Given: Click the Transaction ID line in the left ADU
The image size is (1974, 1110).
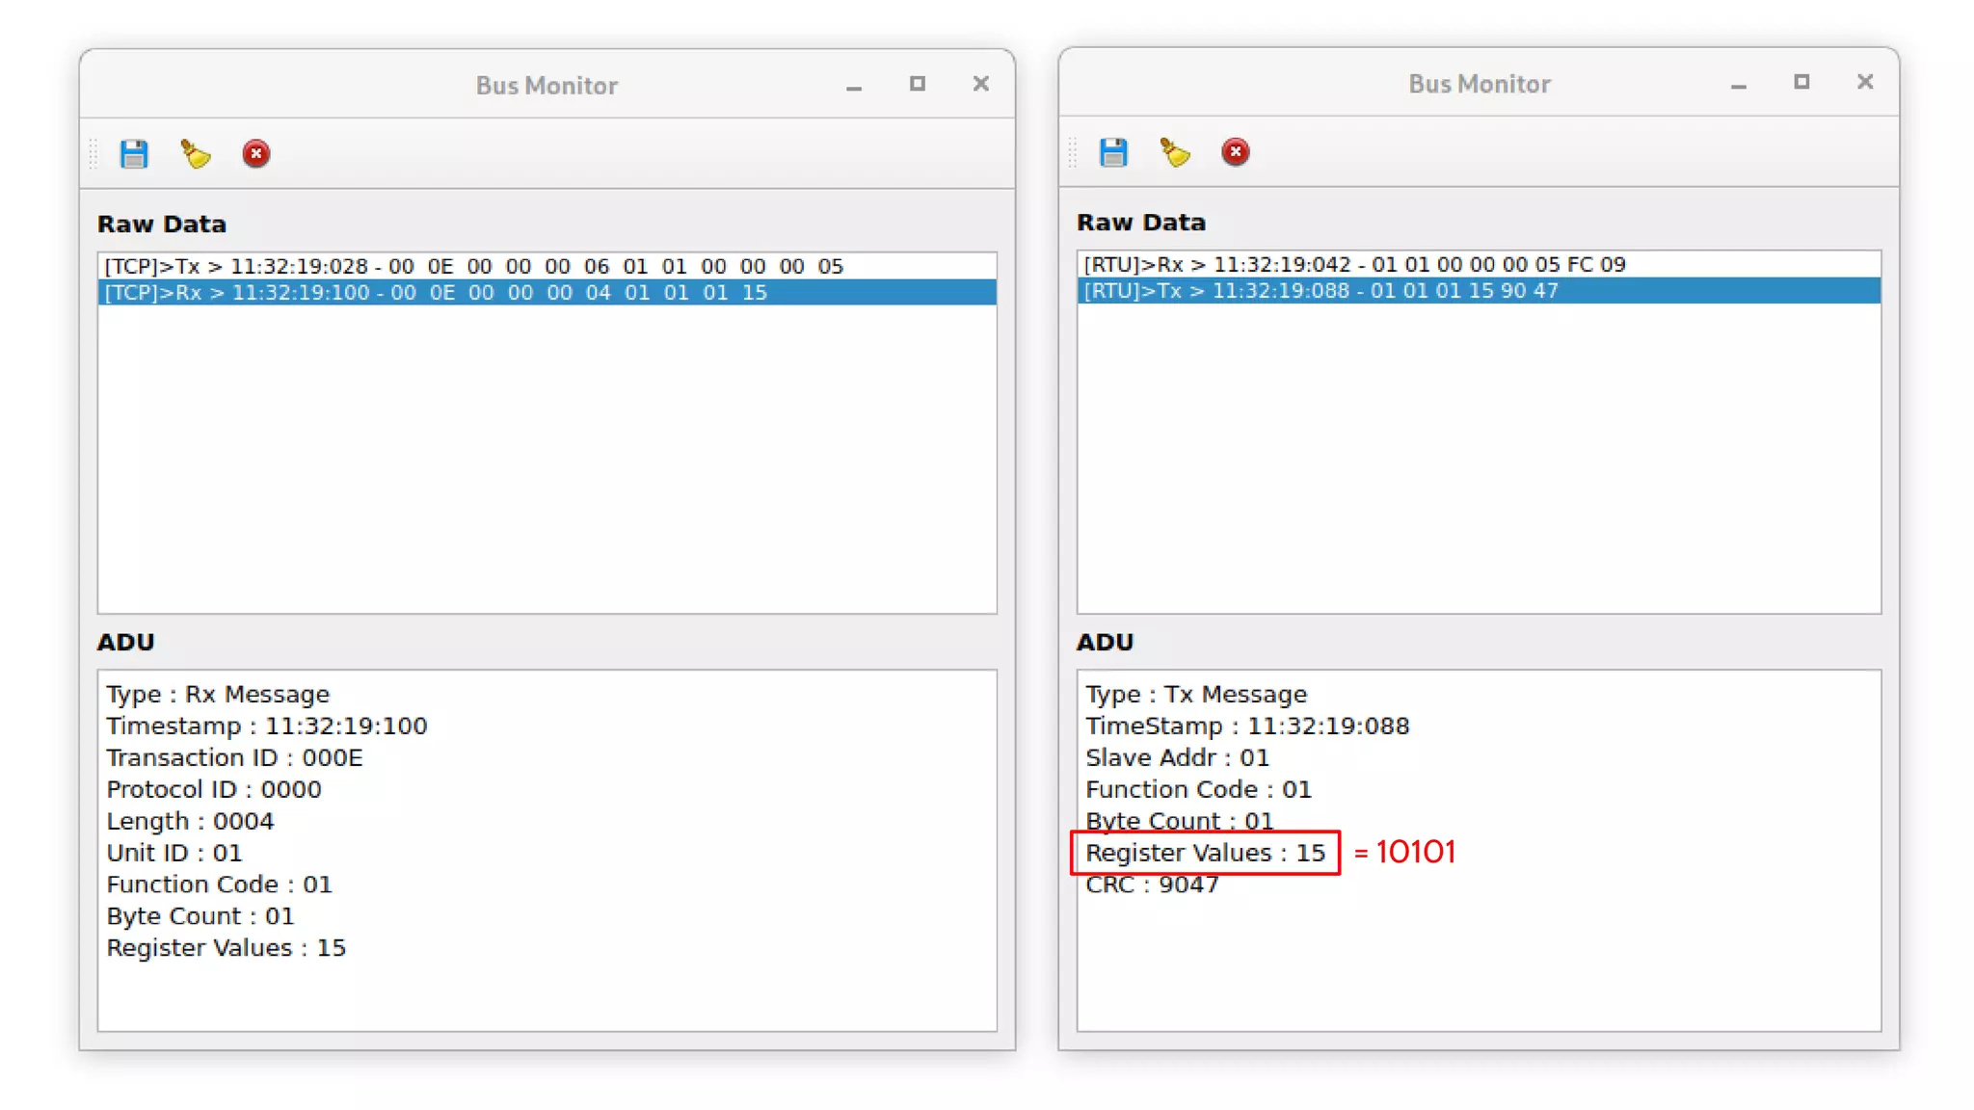Looking at the screenshot, I should (x=234, y=758).
